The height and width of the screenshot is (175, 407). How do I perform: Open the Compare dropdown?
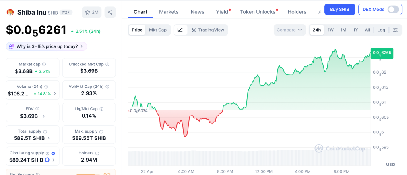(x=290, y=30)
